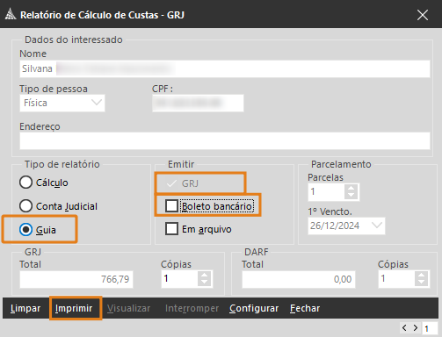Click the DARF Total field showing 0,00
The image size is (442, 337).
click(x=299, y=279)
